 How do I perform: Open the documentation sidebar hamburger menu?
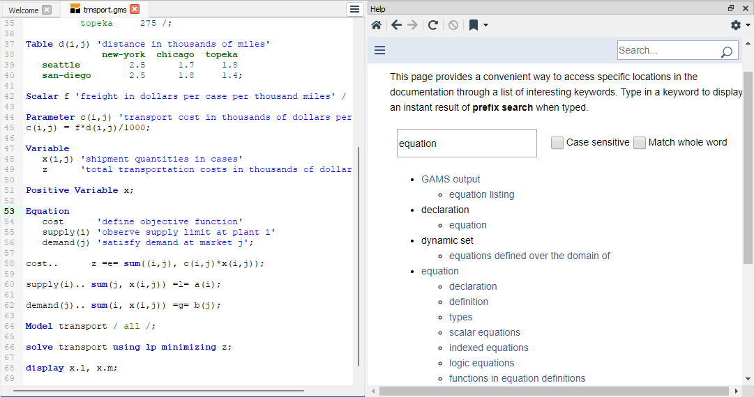pyautogui.click(x=380, y=50)
